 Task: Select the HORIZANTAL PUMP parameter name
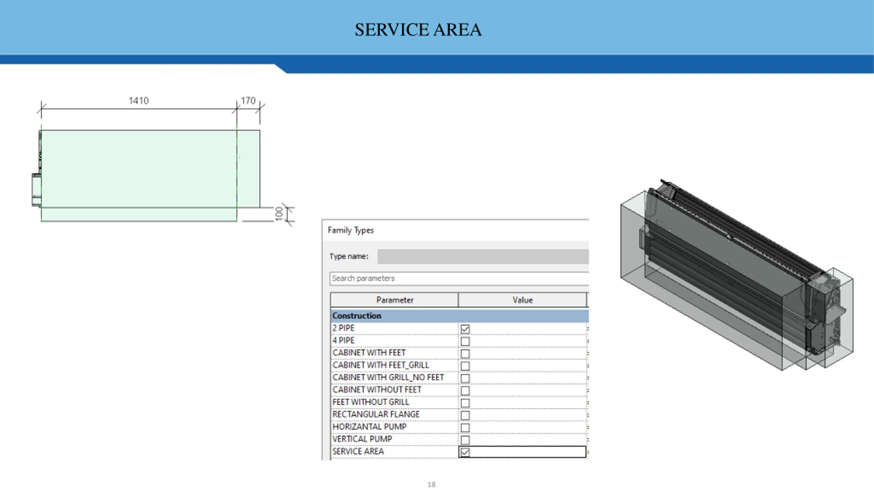tap(369, 427)
